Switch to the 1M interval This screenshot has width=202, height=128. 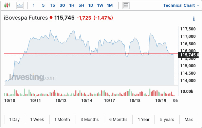[x=110, y=5]
